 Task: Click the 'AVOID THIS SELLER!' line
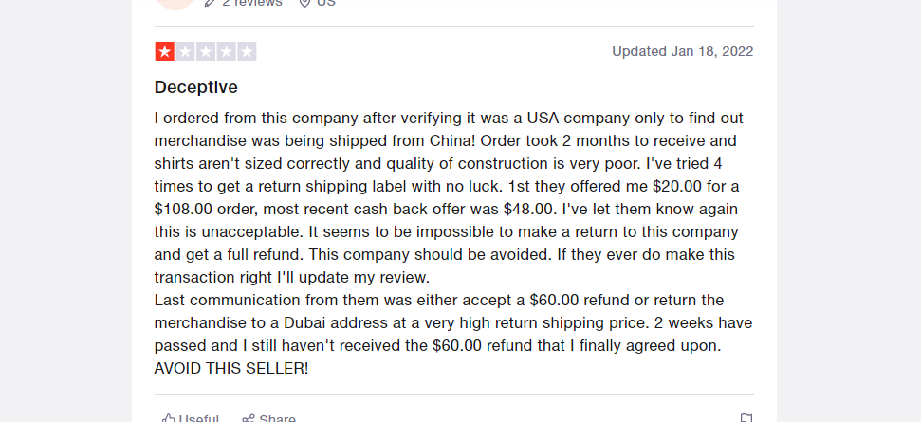click(x=231, y=369)
